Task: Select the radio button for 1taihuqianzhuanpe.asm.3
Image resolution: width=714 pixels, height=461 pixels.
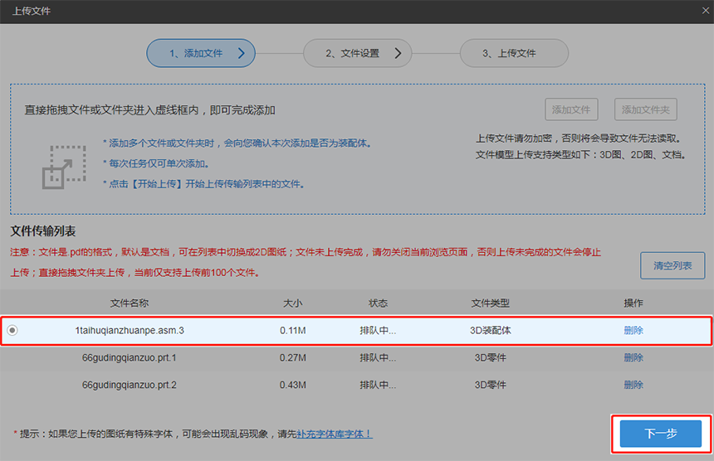Action: point(12,330)
